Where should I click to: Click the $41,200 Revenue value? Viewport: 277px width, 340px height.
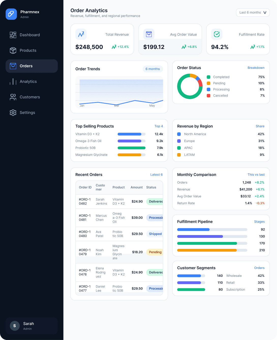(x=246, y=189)
